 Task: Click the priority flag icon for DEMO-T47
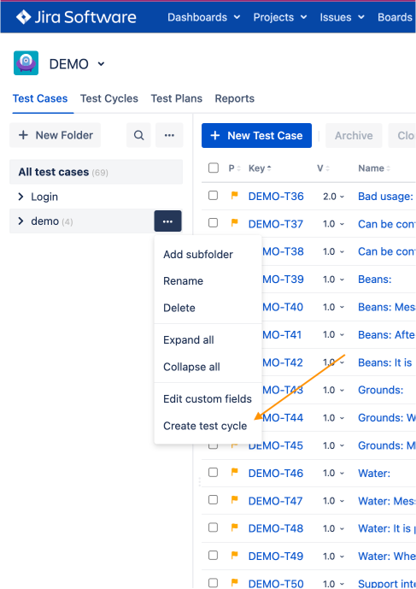coord(235,500)
